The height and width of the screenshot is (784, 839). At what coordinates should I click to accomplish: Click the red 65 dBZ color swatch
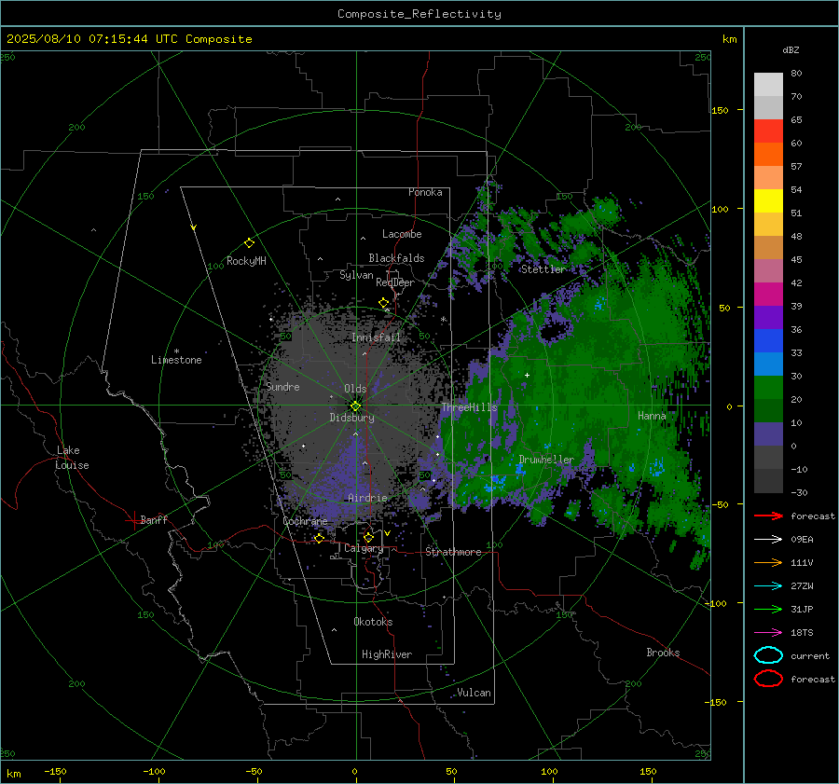click(768, 131)
